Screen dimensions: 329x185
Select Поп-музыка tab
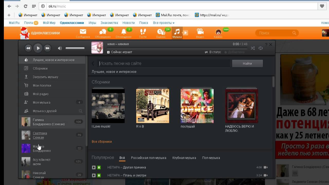pyautogui.click(x=211, y=158)
